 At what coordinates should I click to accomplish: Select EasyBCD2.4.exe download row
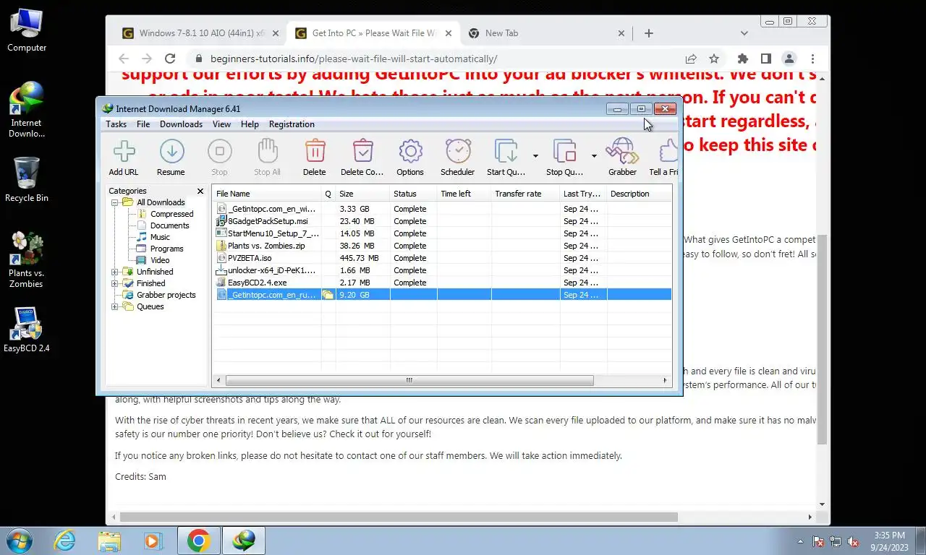442,283
